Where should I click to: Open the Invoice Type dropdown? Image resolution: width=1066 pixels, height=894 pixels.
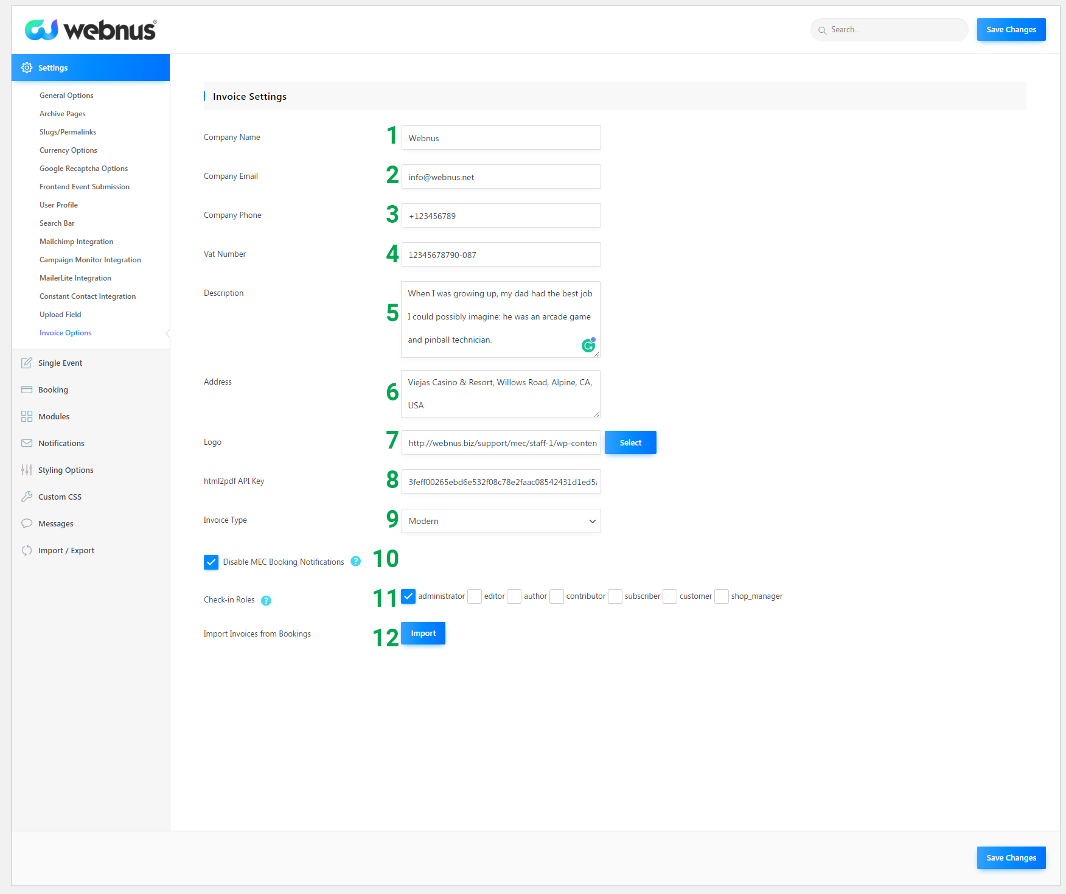[501, 522]
